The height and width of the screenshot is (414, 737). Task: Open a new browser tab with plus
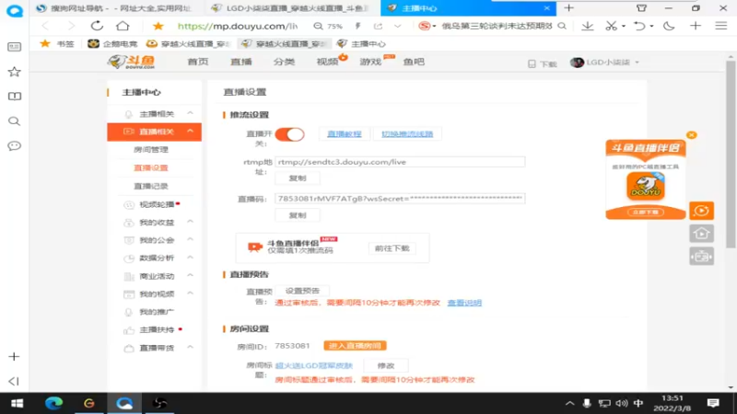[x=569, y=8]
